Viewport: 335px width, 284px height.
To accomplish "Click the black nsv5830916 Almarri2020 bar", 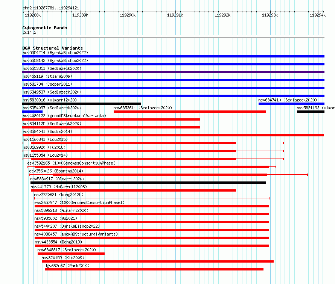I will click(x=81, y=104).
